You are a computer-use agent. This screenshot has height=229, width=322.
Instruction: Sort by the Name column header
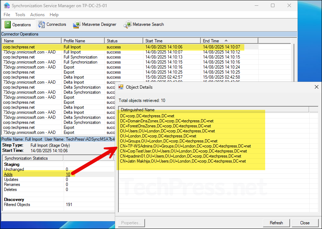(32, 41)
